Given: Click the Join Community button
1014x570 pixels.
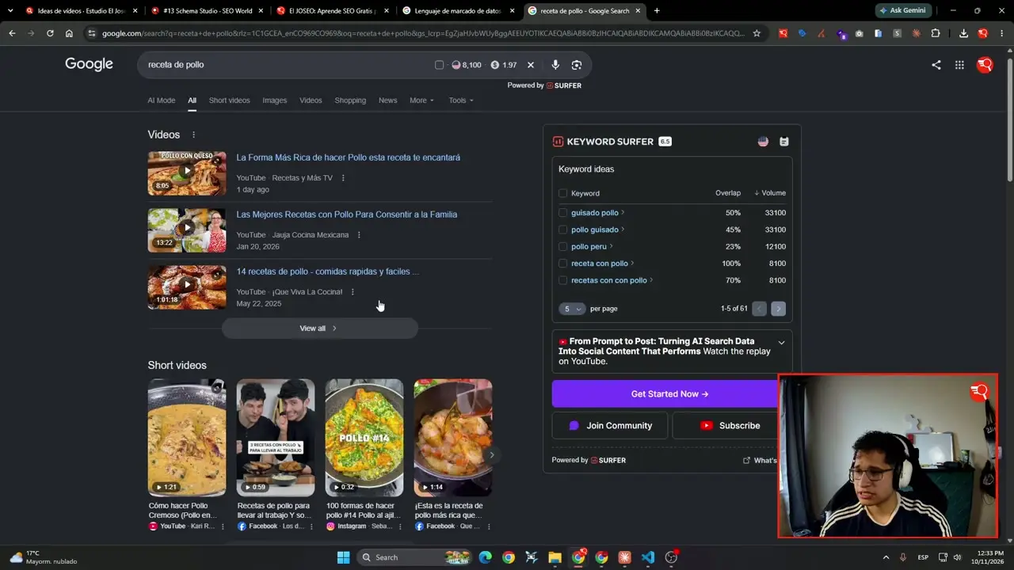Looking at the screenshot, I should pos(610,425).
